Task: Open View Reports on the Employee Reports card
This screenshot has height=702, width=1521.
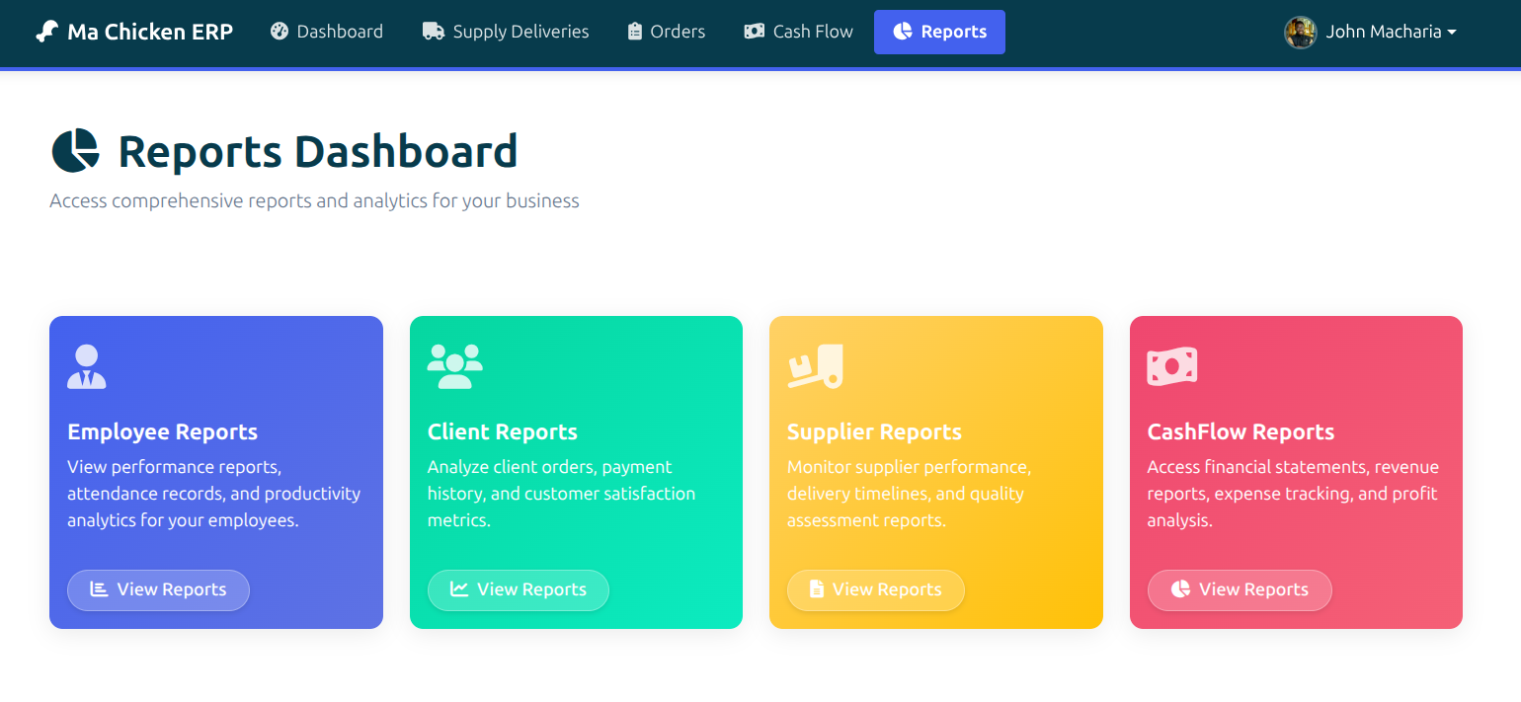Action: [x=158, y=589]
